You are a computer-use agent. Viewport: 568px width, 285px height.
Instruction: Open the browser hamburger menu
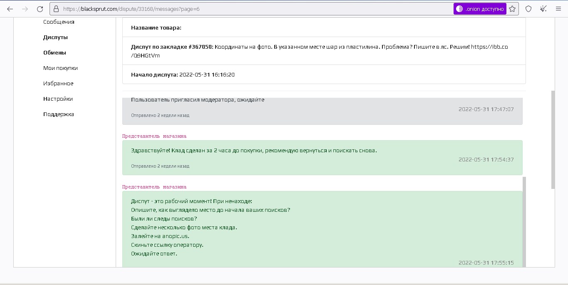point(558,9)
